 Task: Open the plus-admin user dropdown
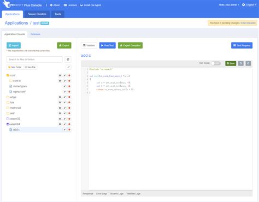229,5
